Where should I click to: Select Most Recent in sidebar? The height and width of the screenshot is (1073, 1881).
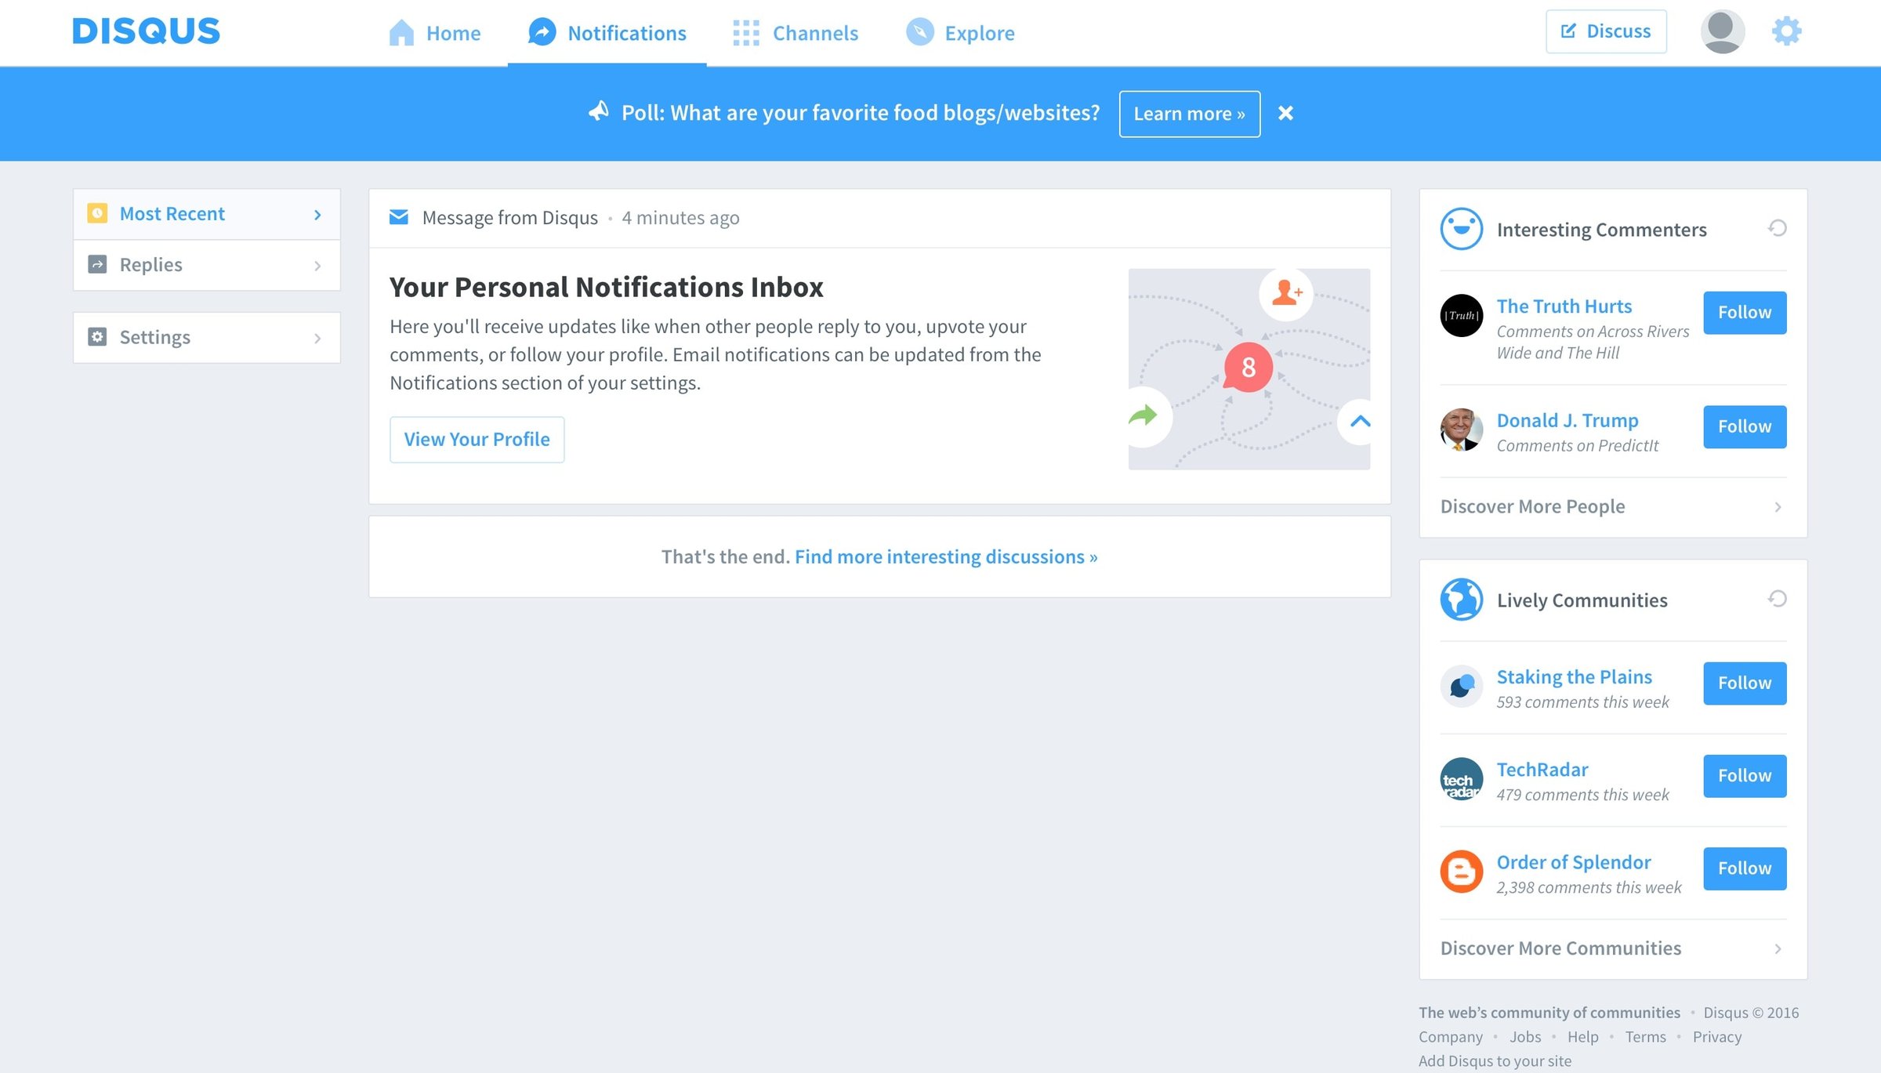pos(207,214)
